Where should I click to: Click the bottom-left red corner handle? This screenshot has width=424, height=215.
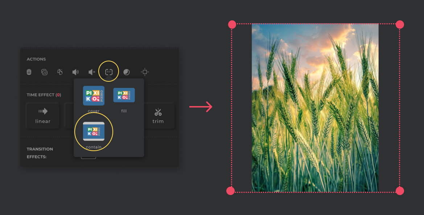pos(230,191)
